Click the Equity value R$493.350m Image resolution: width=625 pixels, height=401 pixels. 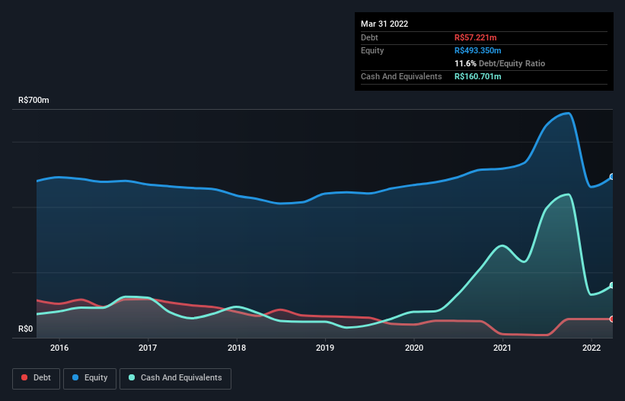pos(477,50)
